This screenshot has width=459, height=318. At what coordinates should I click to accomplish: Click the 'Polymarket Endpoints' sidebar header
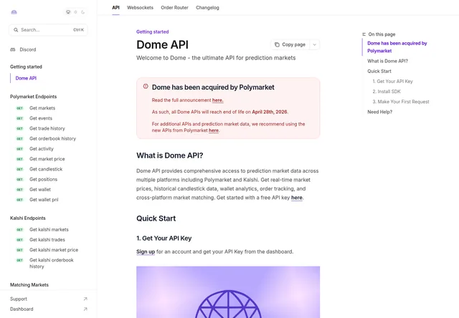click(34, 97)
